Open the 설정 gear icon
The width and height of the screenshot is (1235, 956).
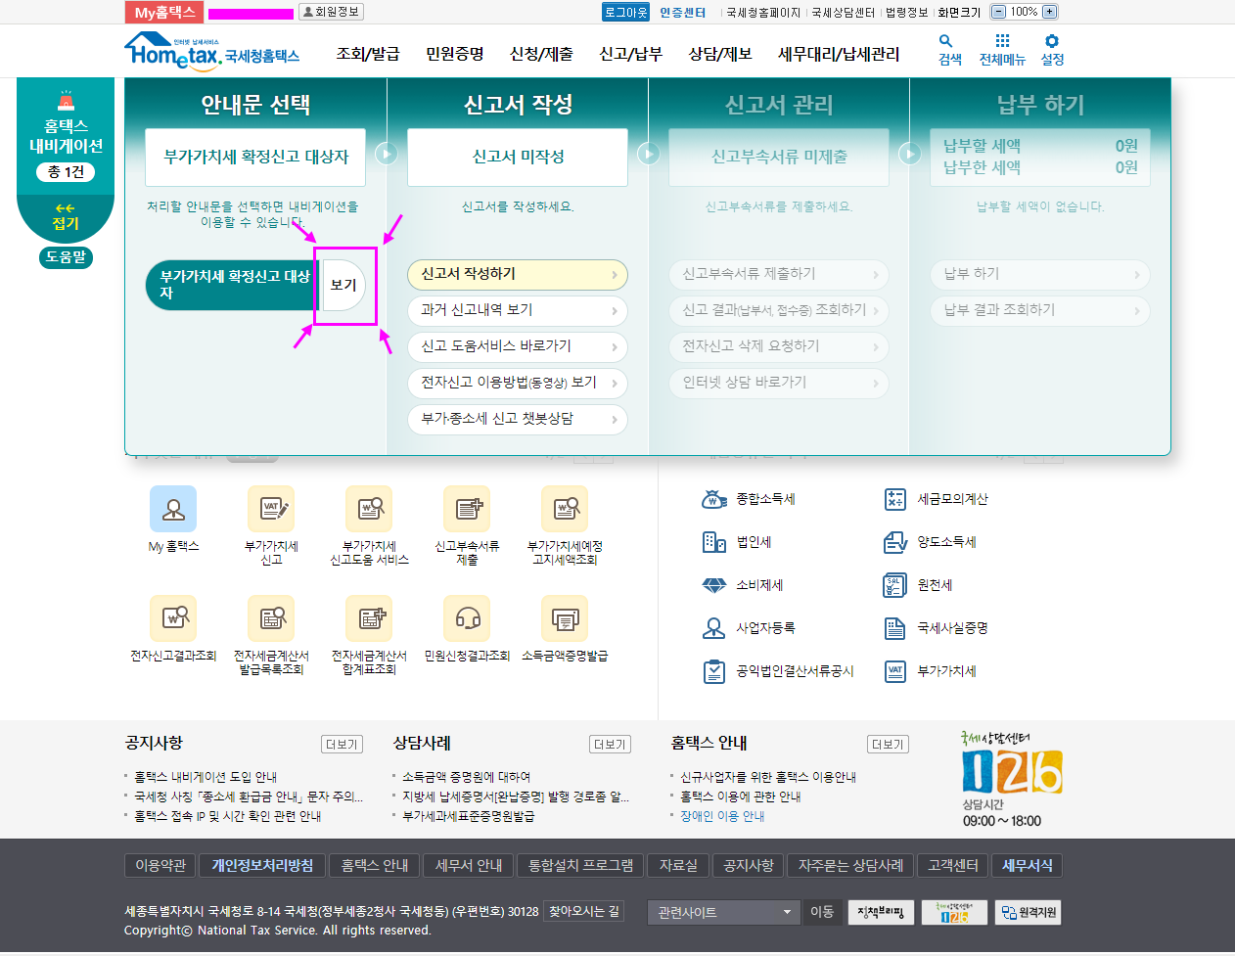pos(1052,41)
